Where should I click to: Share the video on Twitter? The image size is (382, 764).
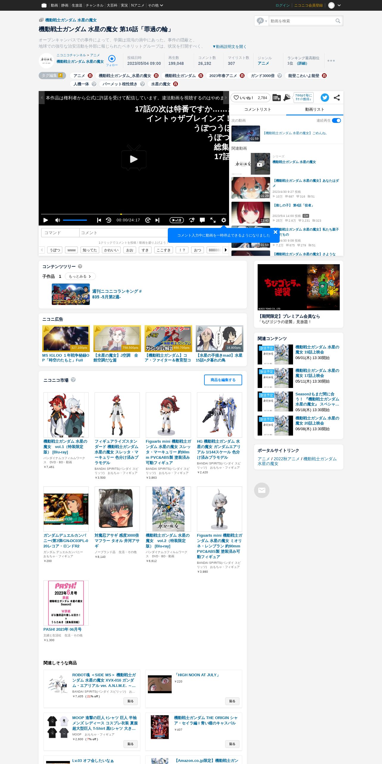click(325, 98)
